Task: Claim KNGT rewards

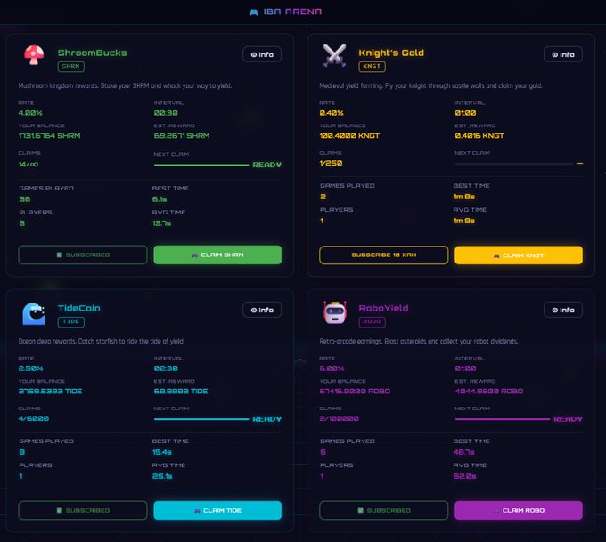Action: 519,255
